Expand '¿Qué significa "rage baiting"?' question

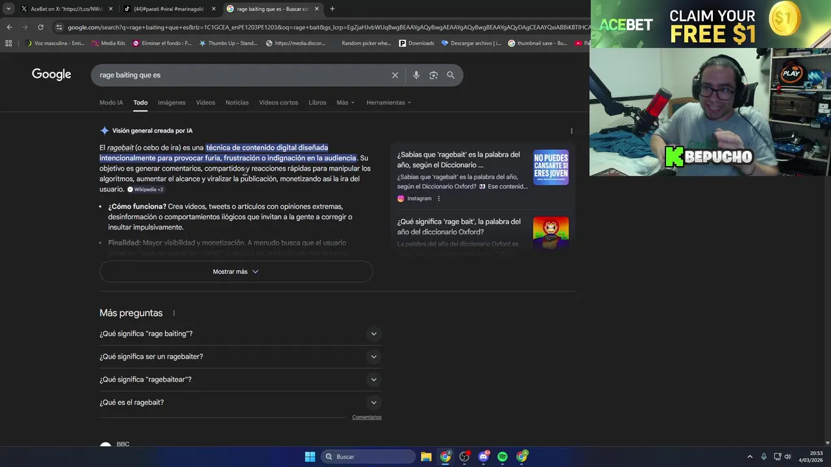[240, 334]
